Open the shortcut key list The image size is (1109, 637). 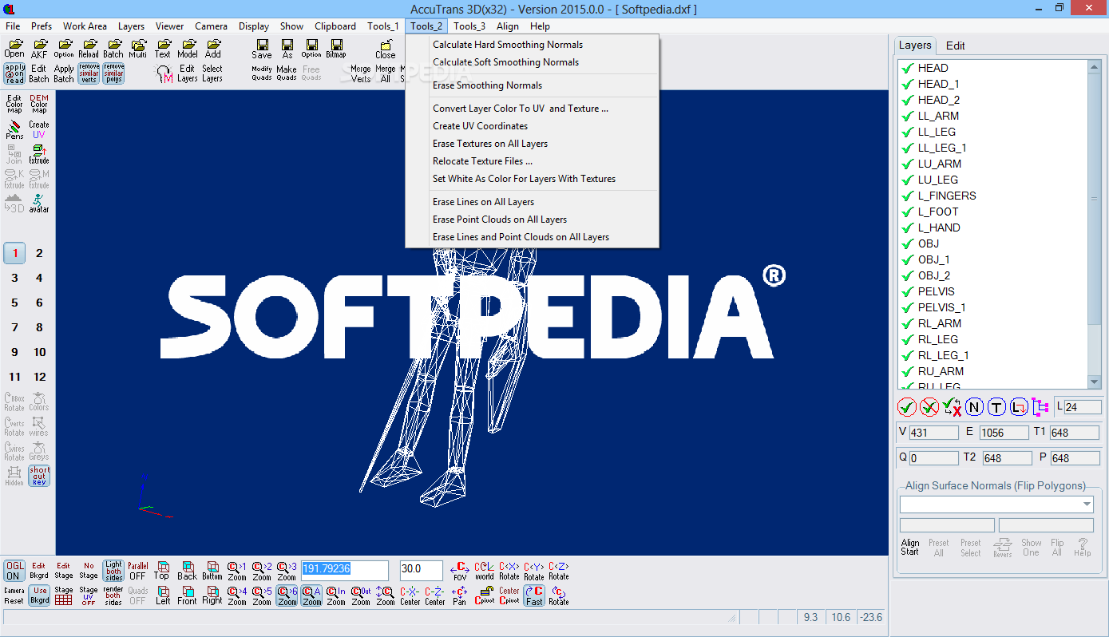[x=39, y=477]
